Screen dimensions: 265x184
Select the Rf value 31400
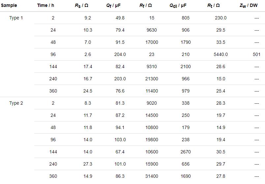click(x=152, y=176)
